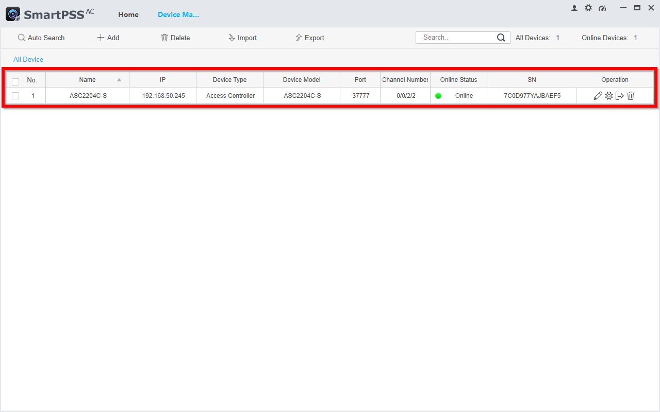Viewport: 660px width, 412px height.
Task: Click the magnifier icon in search box
Action: pyautogui.click(x=501, y=38)
